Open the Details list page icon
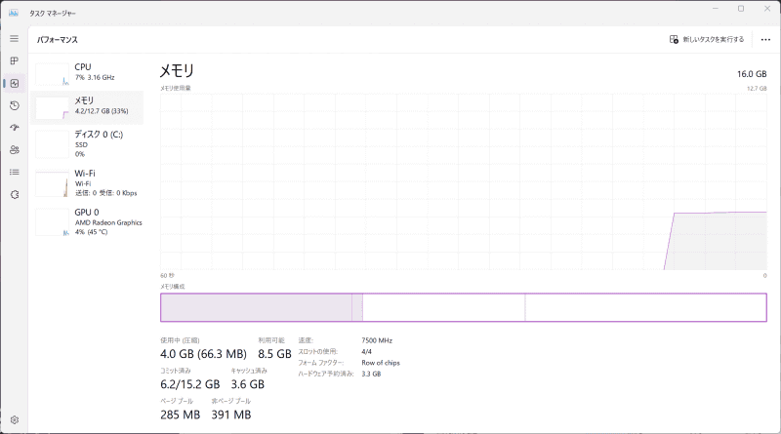Screen dimensions: 781x434 point(14,173)
